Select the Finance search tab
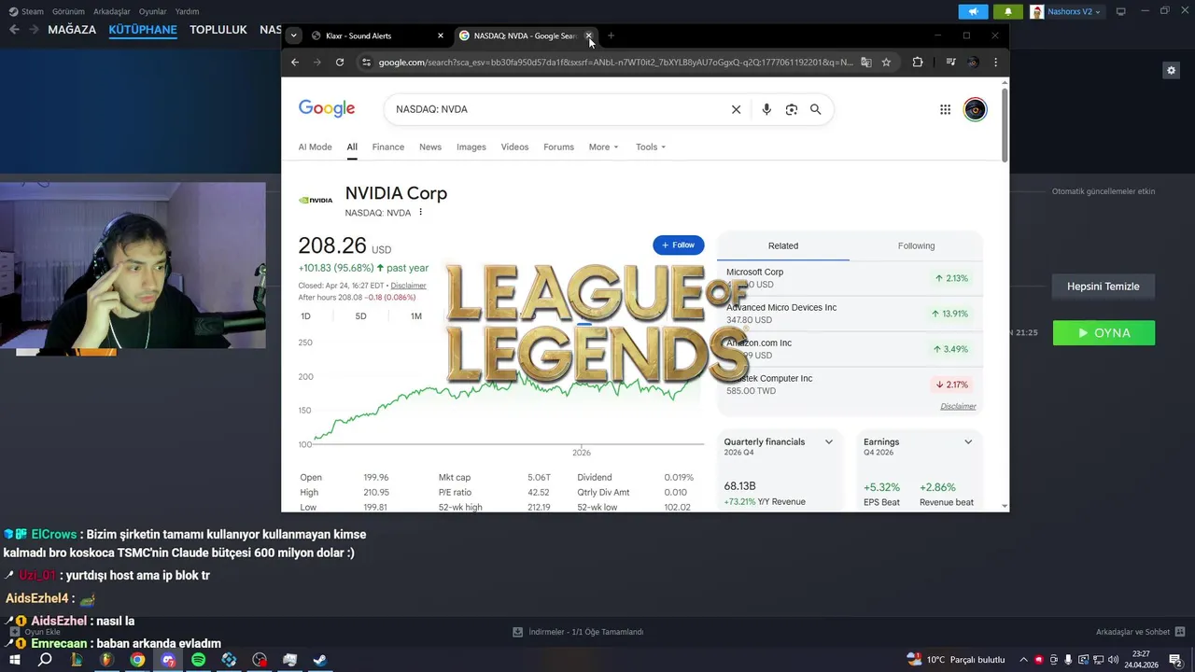Screen dimensions: 1195x672 tap(388, 147)
